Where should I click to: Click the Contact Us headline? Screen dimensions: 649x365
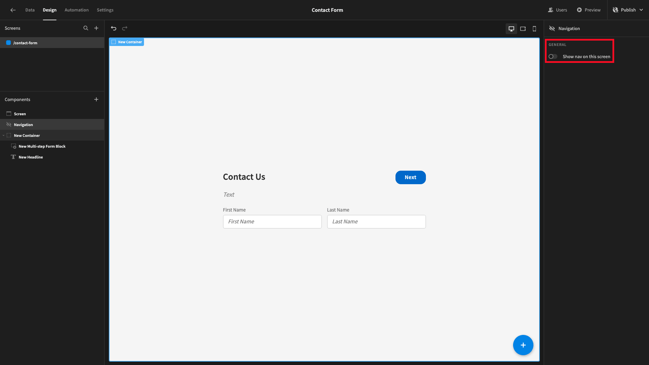point(244,177)
